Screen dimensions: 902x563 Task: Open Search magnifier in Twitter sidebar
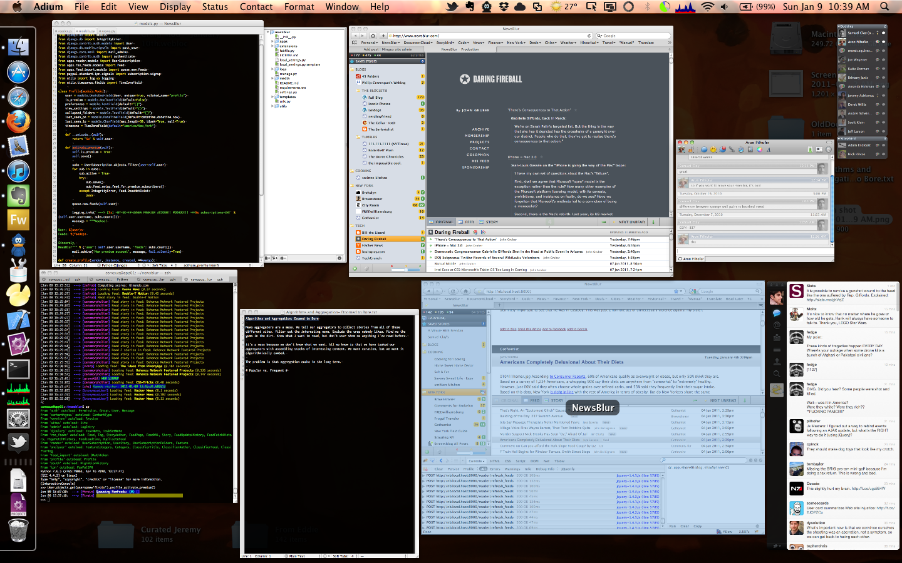pyautogui.click(x=777, y=373)
